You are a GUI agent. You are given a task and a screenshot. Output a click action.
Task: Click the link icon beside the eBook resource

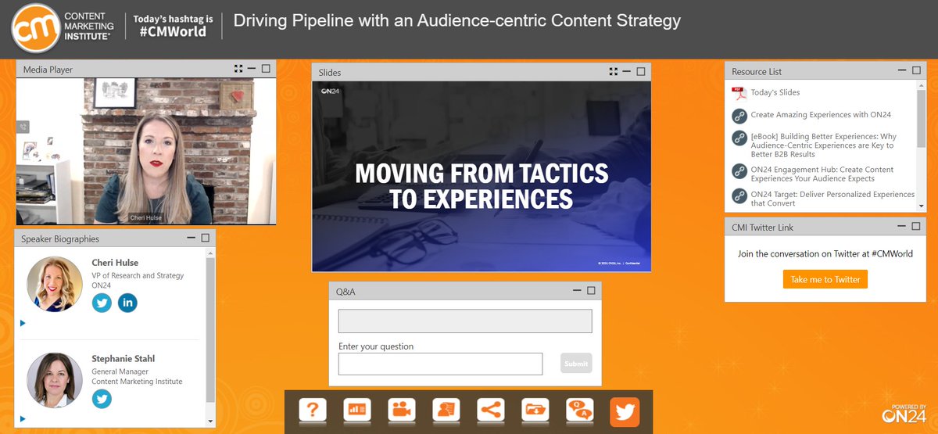739,138
